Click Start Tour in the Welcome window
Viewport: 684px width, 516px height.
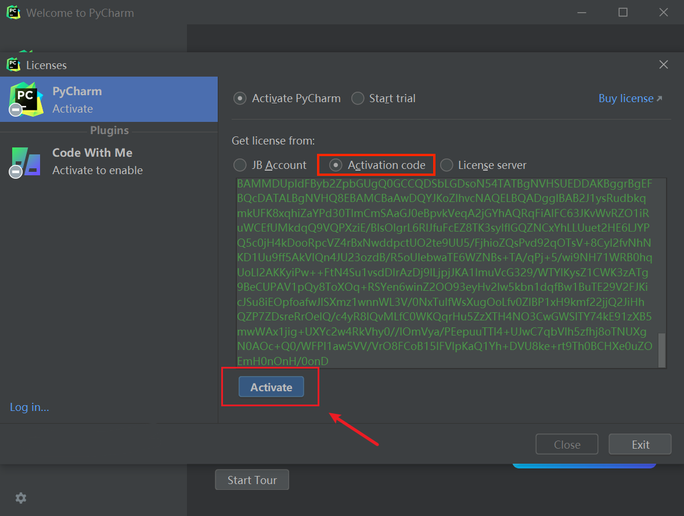[x=251, y=480]
